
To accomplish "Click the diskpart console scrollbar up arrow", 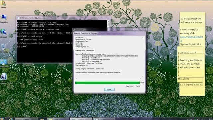I will tap(108, 21).
